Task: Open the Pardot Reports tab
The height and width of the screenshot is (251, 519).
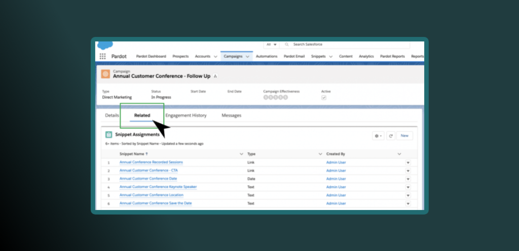Action: click(392, 57)
